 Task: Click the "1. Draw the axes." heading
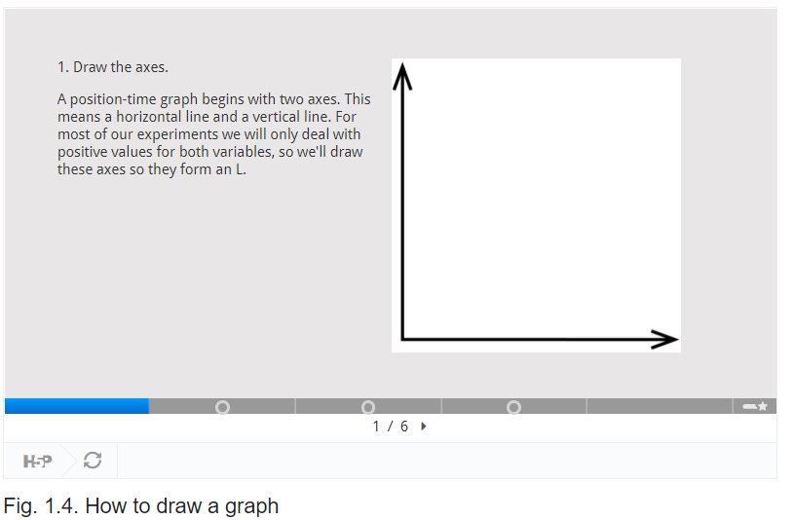coord(113,67)
